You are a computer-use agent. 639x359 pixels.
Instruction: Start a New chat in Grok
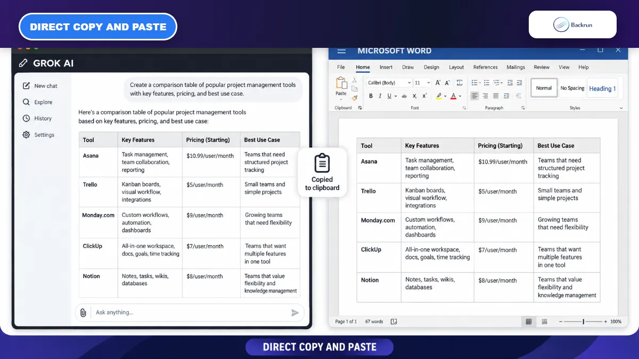pyautogui.click(x=40, y=86)
